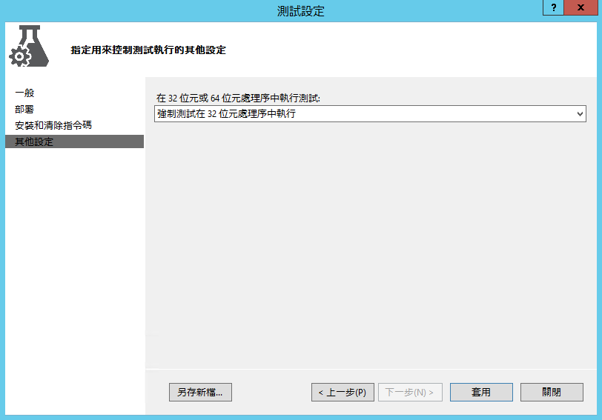Close the 測試設定 dialog window
Screen dimensions: 602x420
click(x=580, y=7)
